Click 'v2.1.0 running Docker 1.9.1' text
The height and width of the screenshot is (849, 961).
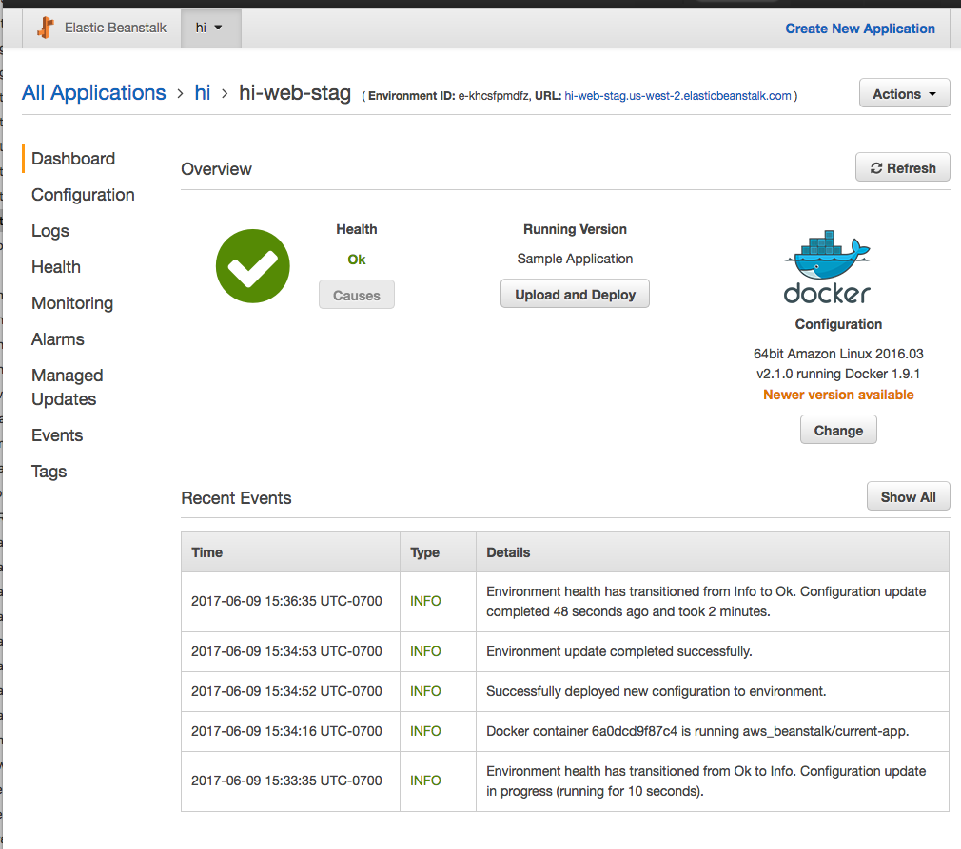pyautogui.click(x=838, y=375)
